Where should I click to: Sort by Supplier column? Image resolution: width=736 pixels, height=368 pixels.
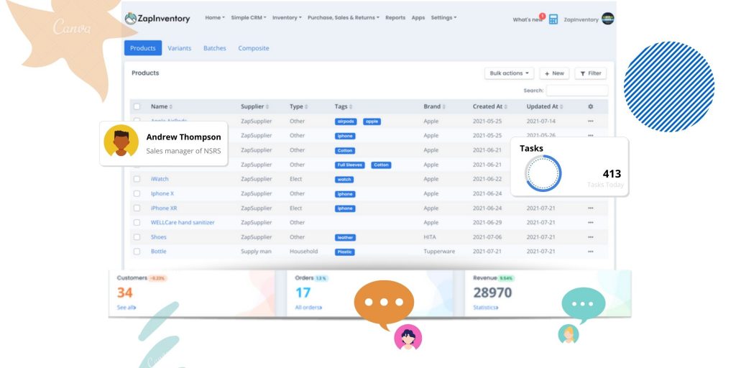[x=255, y=106]
